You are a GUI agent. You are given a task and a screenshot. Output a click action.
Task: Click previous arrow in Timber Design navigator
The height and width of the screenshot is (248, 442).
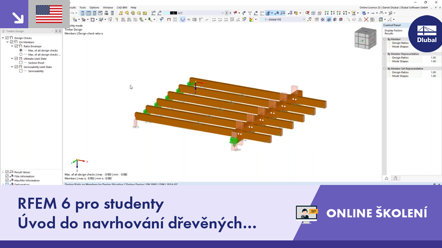click(x=56, y=31)
